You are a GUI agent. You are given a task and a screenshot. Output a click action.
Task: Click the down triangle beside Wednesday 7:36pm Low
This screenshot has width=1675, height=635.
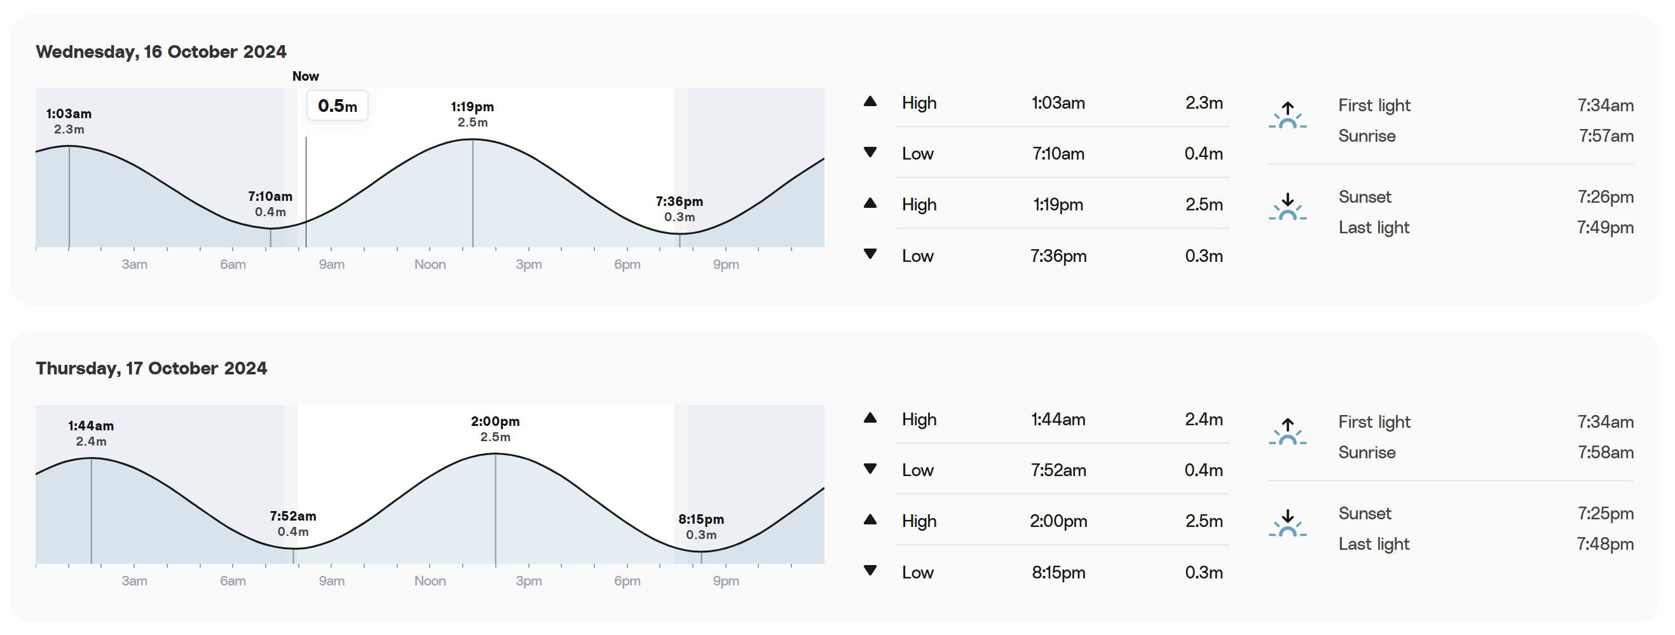(x=870, y=254)
